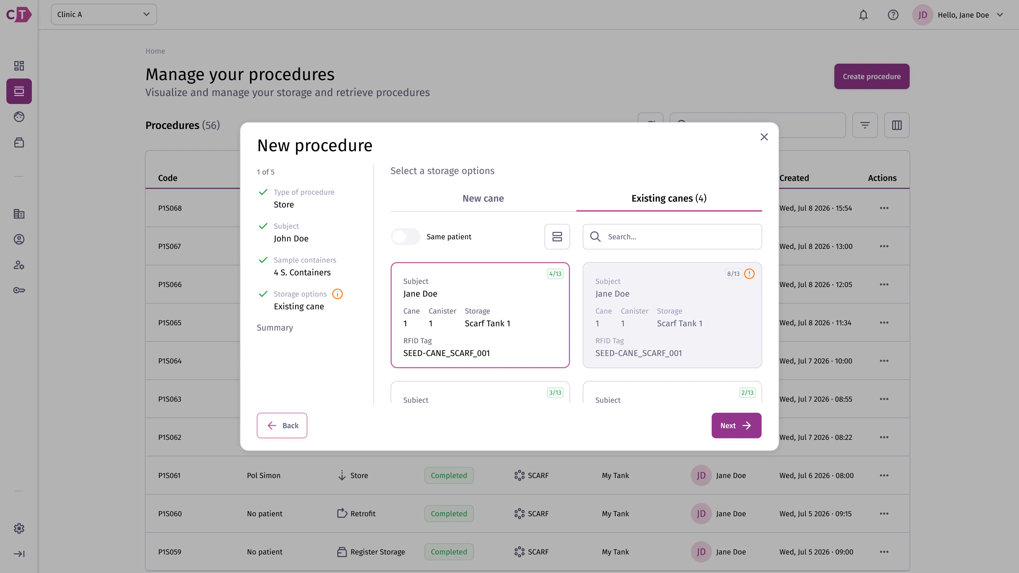The image size is (1019, 573).
Task: Open actions menu for row P1S068
Action: coord(884,208)
